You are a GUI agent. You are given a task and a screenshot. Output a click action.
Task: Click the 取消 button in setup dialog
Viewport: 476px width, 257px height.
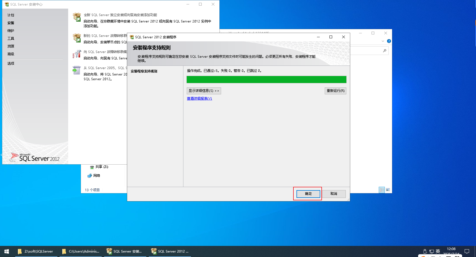pyautogui.click(x=334, y=194)
